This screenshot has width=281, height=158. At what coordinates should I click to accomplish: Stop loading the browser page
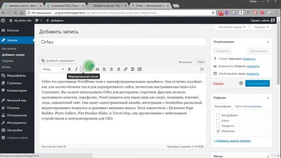pyautogui.click(x=15, y=13)
